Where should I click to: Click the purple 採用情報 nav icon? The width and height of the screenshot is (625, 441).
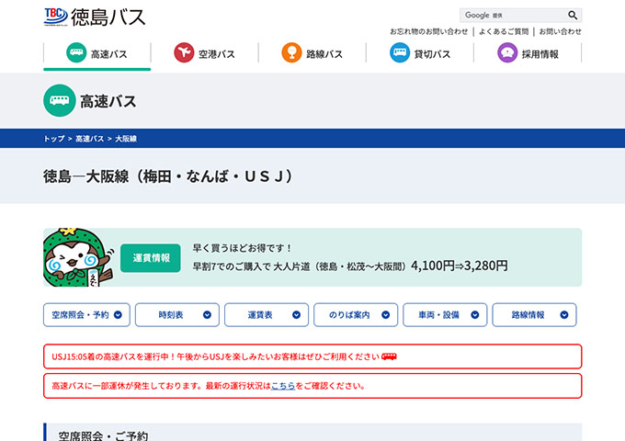point(507,52)
